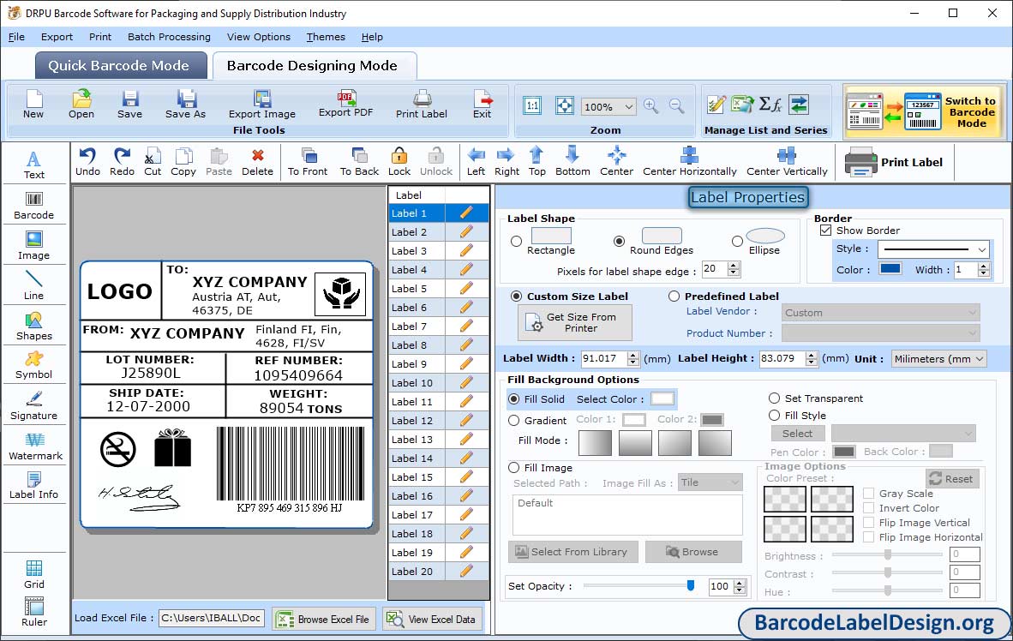Open Label Info

coord(33,485)
